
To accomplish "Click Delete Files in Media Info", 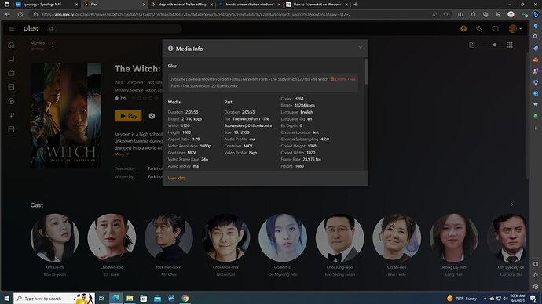I will pyautogui.click(x=343, y=79).
